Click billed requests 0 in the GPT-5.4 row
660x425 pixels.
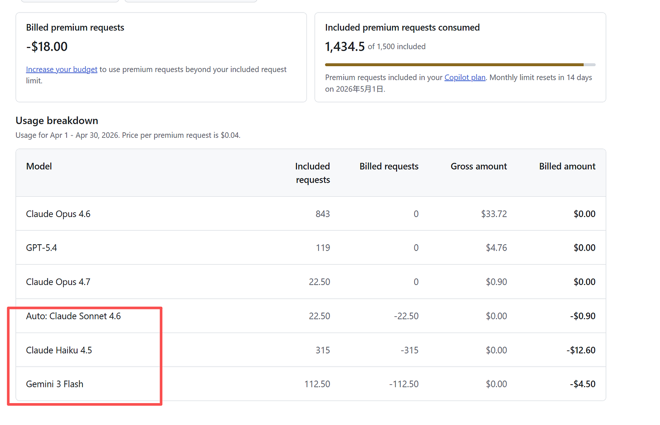(x=416, y=248)
